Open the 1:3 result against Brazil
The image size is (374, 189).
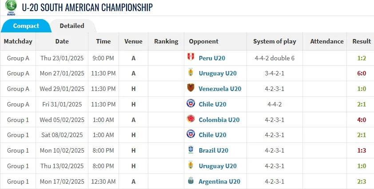(x=362, y=150)
